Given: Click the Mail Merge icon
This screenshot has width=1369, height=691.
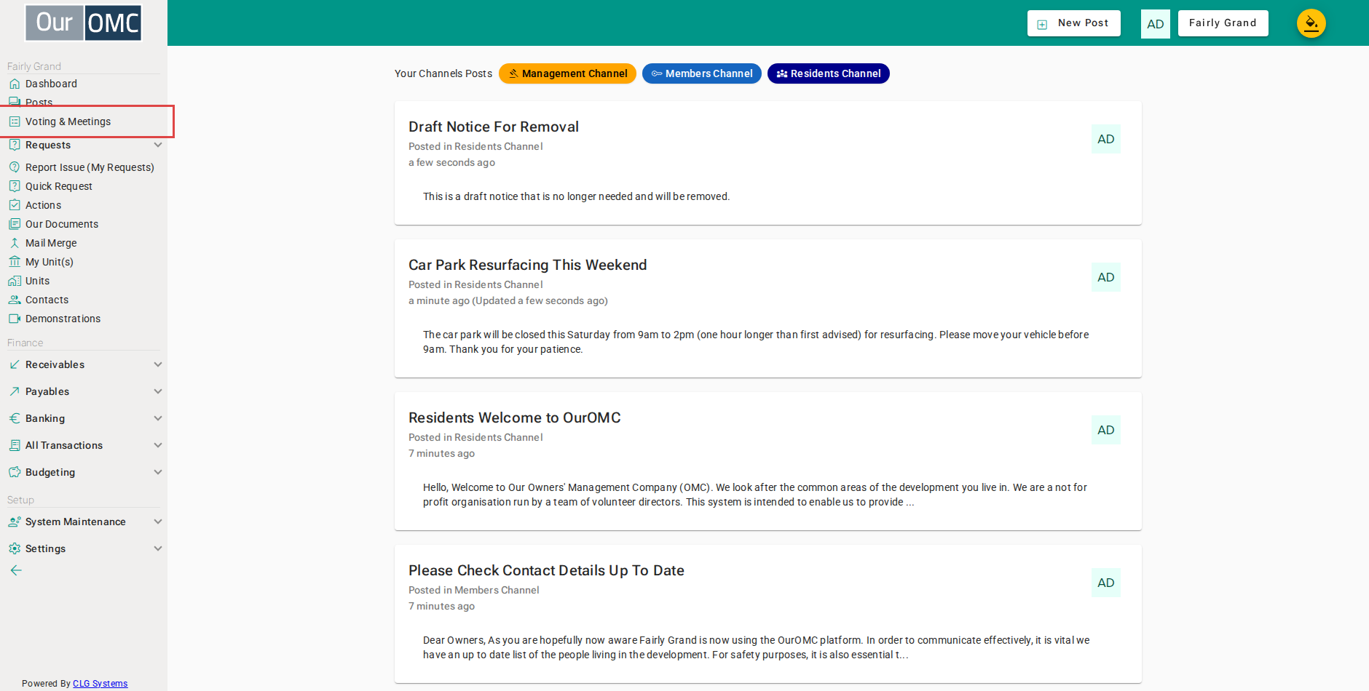Looking at the screenshot, I should [15, 243].
